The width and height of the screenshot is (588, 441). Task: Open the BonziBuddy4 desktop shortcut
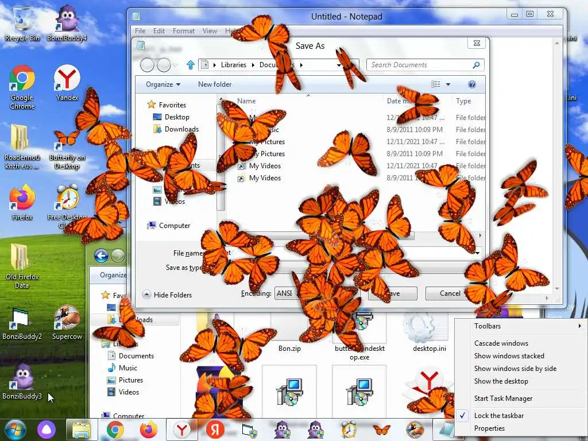67,22
